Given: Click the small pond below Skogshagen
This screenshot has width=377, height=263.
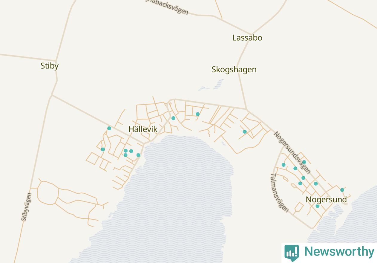Looking at the screenshot, I should tap(212, 85).
